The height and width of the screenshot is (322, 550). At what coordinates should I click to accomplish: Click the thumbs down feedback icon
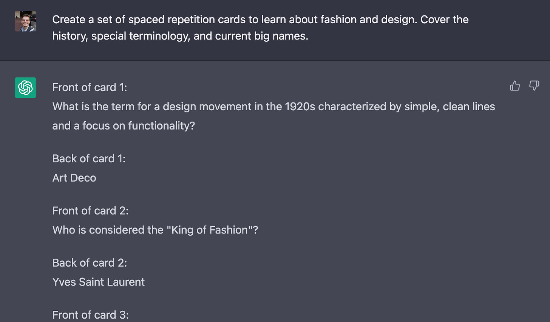[x=534, y=85]
